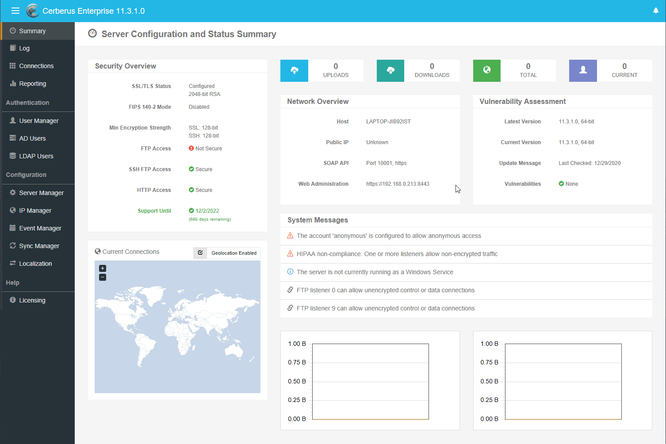
Task: Click the purple Current user icon
Action: tap(583, 70)
